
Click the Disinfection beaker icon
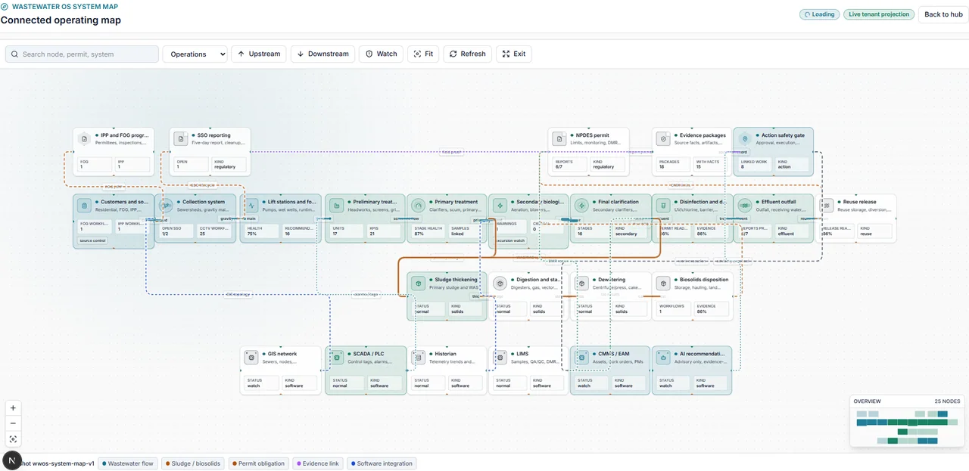(663, 206)
